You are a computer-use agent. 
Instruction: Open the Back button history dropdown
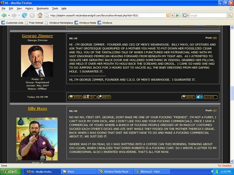[x=9, y=15]
